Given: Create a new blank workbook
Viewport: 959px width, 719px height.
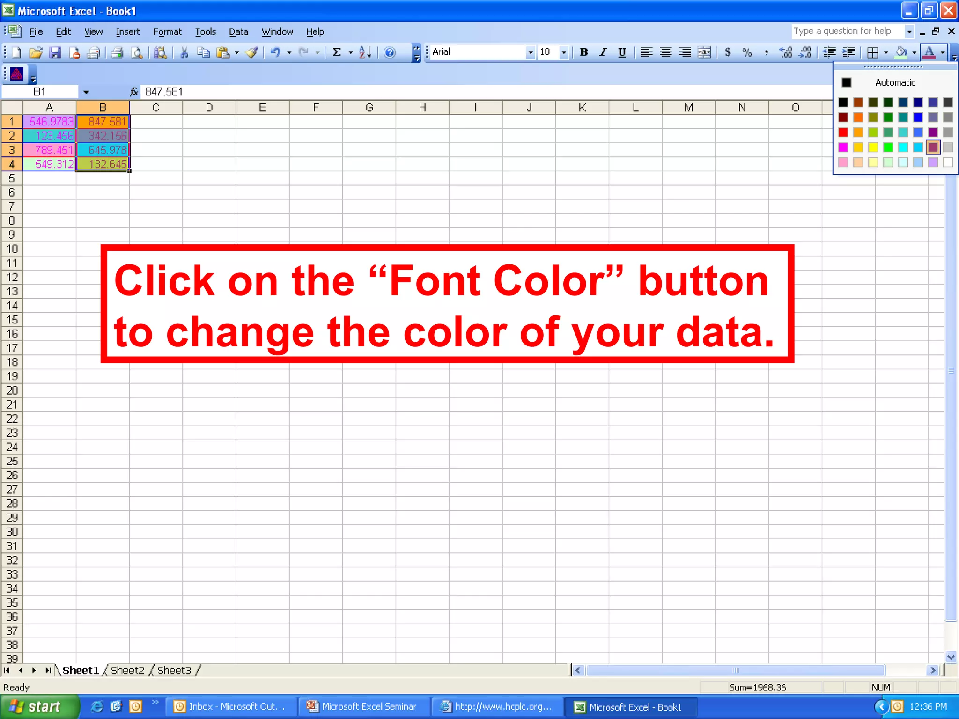Looking at the screenshot, I should tap(16, 52).
